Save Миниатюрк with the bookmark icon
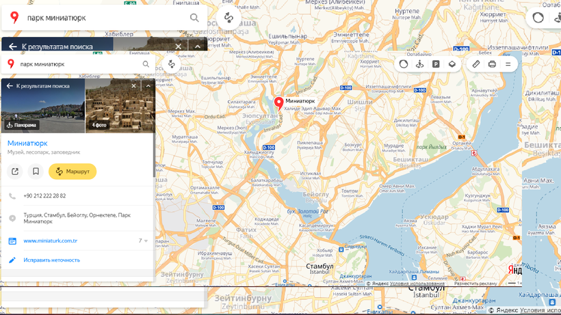Viewport: 561px width, 315px height. click(36, 171)
